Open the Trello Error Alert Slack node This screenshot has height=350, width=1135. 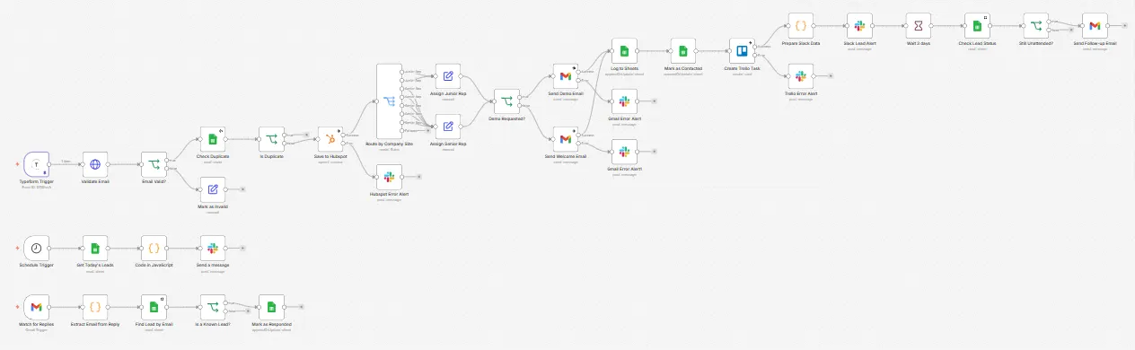point(801,76)
